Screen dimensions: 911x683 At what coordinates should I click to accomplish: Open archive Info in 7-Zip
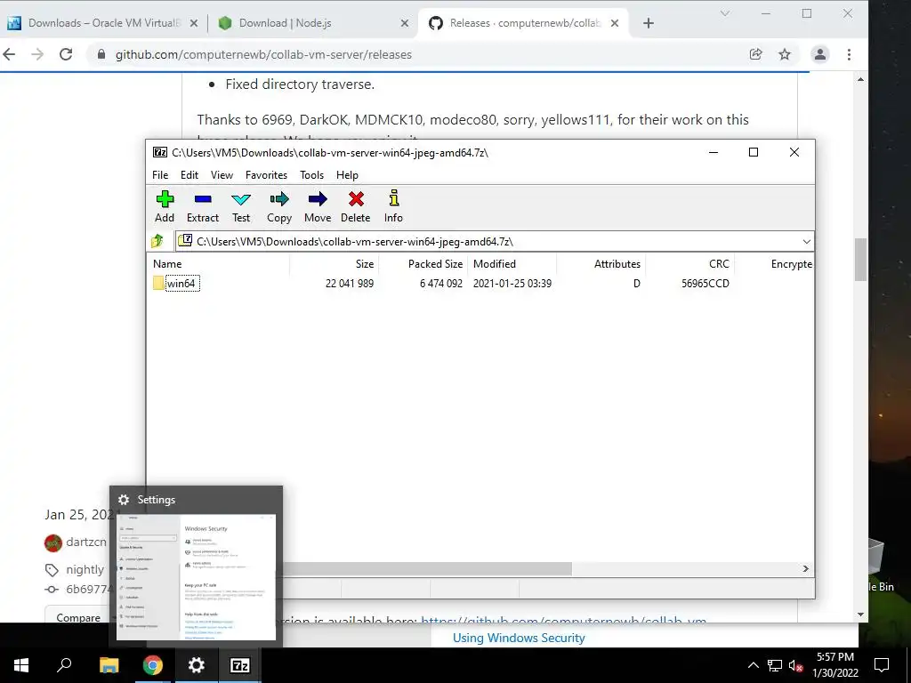coord(393,206)
